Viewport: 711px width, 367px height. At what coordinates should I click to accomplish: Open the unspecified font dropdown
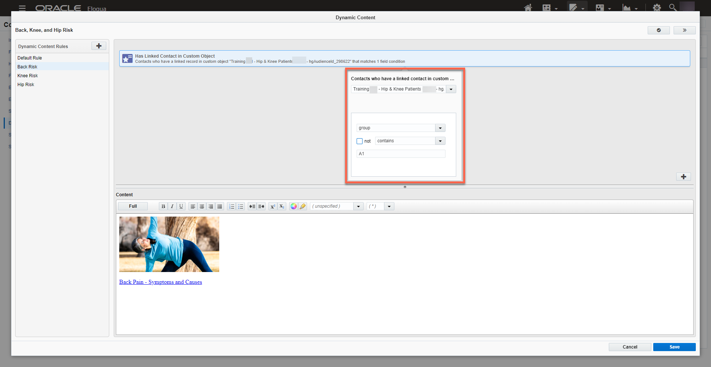358,206
